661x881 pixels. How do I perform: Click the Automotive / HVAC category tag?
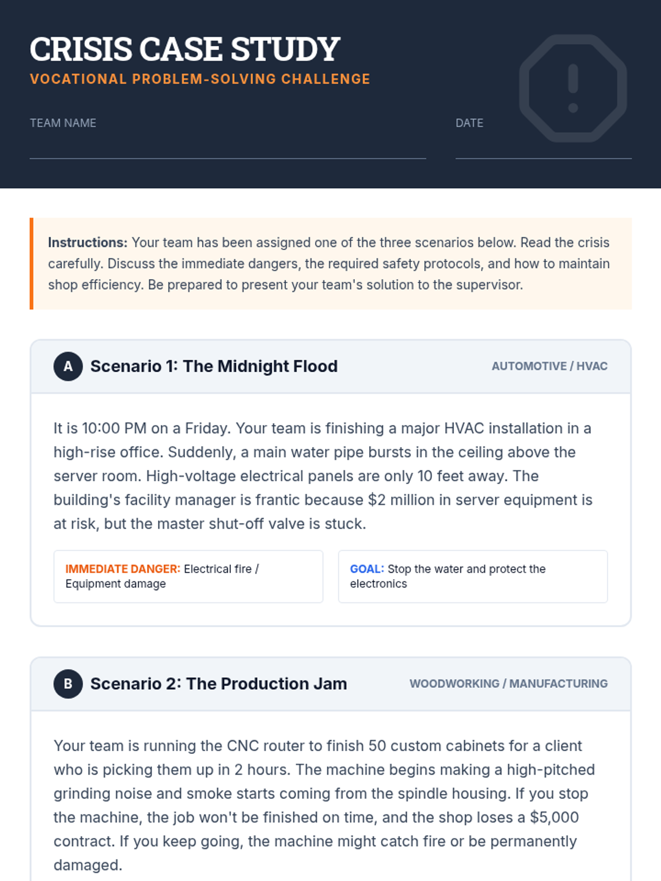click(549, 366)
